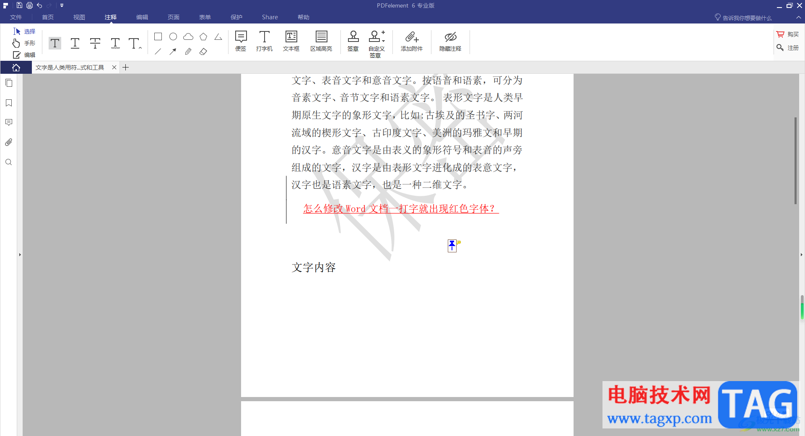Open a new tab with plus
This screenshot has height=436, width=805.
pos(125,67)
